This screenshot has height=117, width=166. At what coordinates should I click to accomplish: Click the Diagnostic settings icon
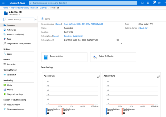5,94
